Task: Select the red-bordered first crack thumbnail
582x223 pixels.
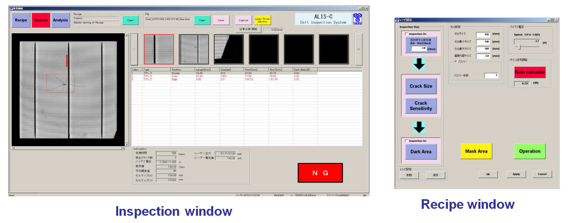Action: pyautogui.click(x=159, y=49)
